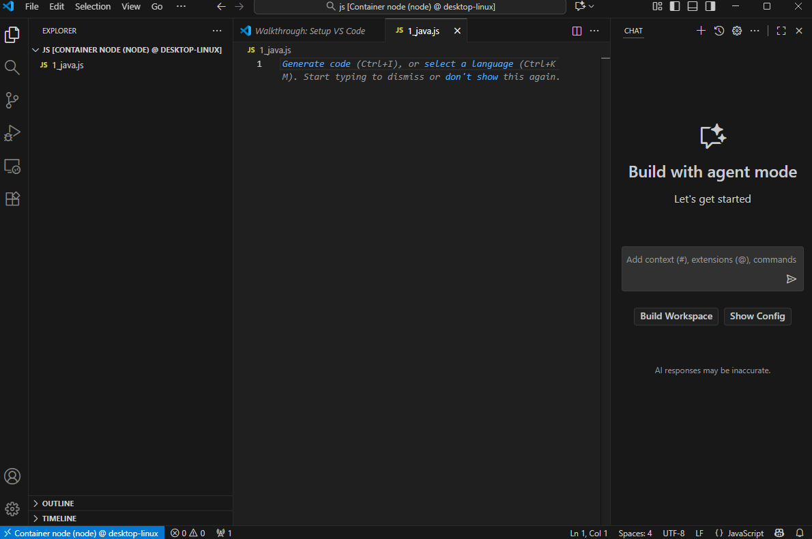Open the Go menu
The height and width of the screenshot is (539, 812).
tap(157, 7)
